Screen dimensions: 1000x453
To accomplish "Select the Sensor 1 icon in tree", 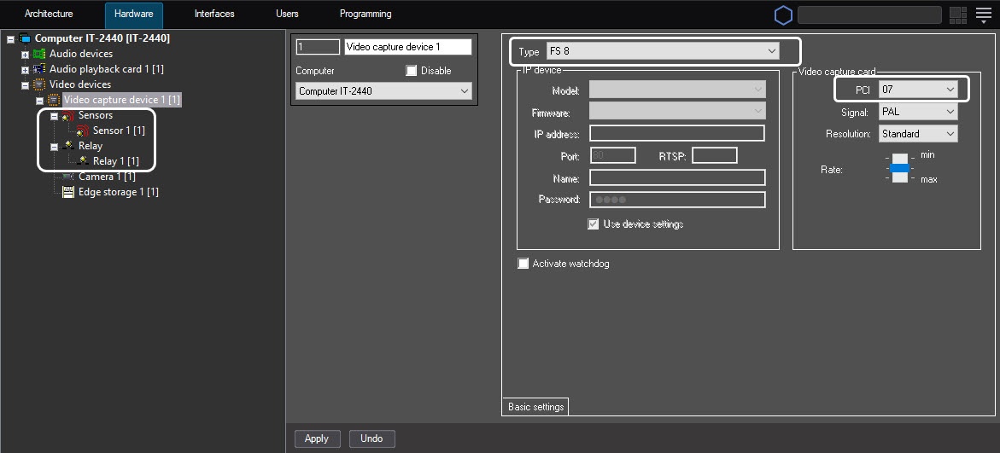I will tap(83, 131).
